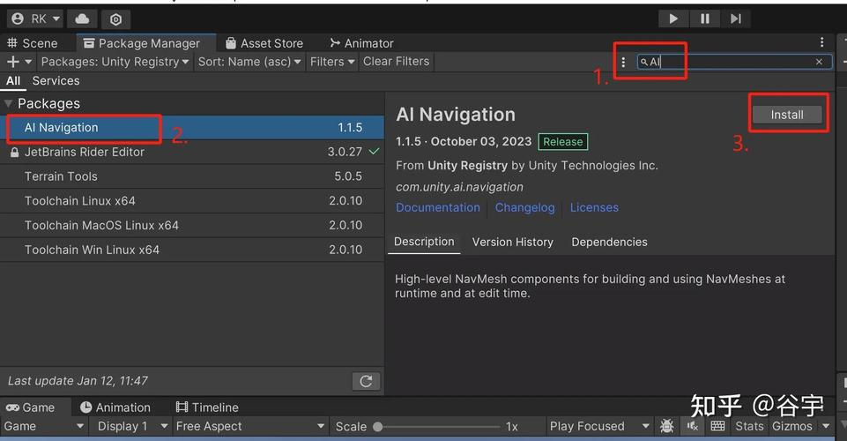Toggle the keyboard shortcuts icon

(718, 426)
